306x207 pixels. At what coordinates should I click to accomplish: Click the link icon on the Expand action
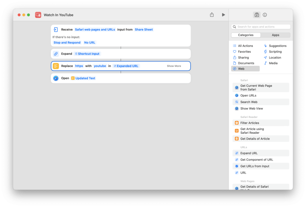click(56, 54)
